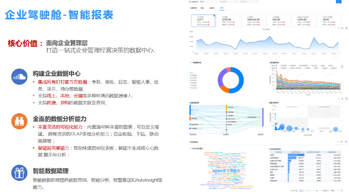Click the rightmost toolbar icon above the bubble scatter chart
The image size is (349, 194).
(x=346, y=98)
